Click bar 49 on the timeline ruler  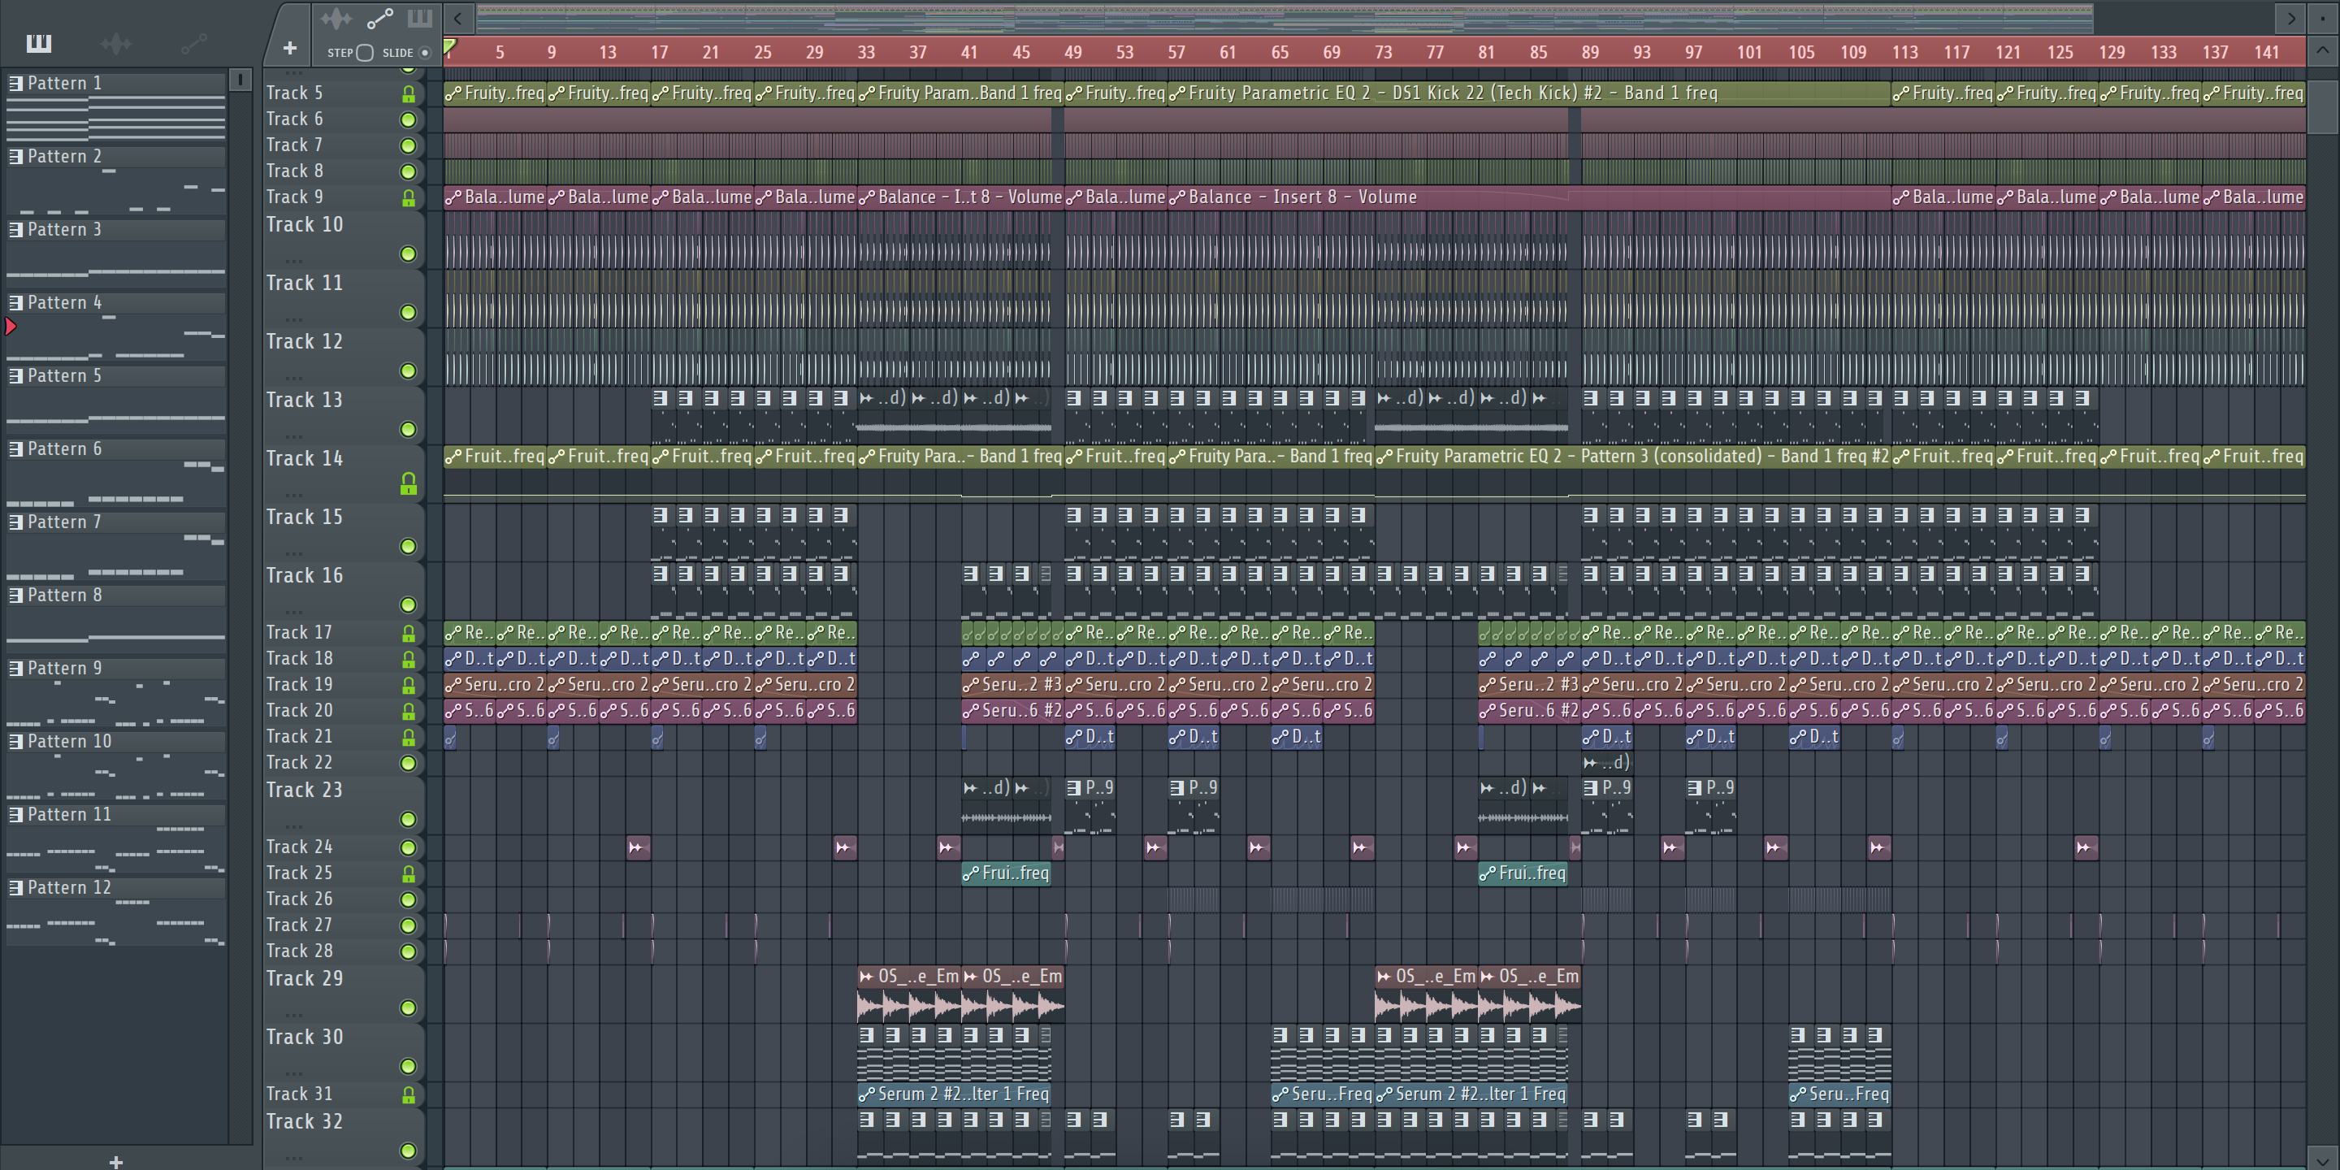1072,53
